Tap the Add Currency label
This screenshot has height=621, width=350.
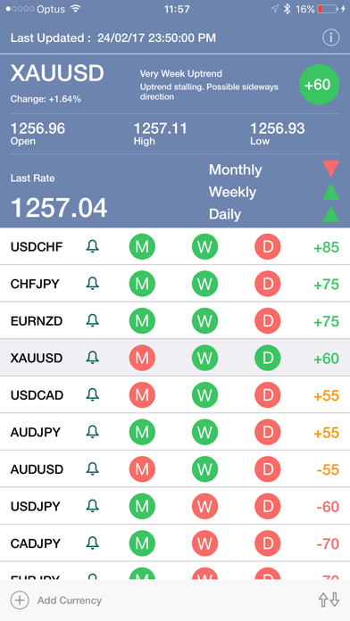(70, 600)
